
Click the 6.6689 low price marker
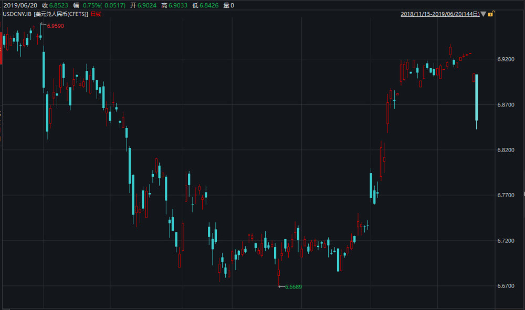click(293, 286)
